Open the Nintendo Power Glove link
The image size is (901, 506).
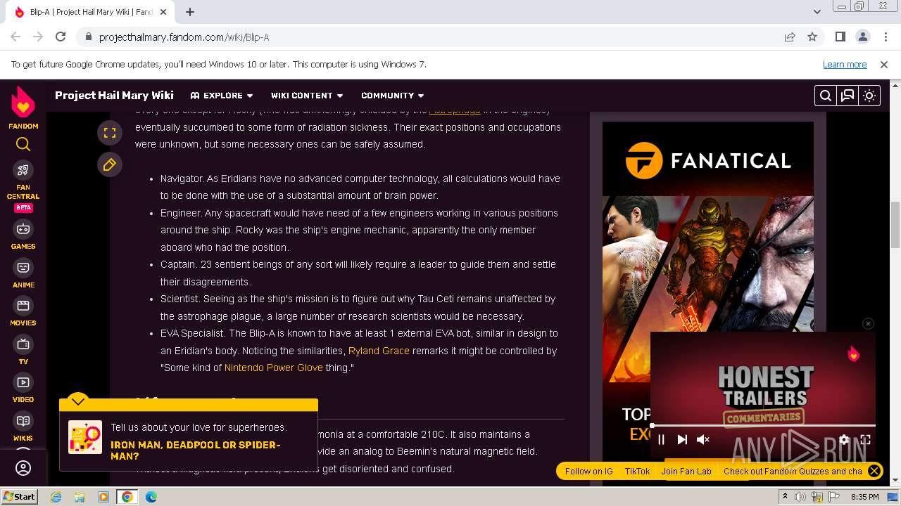(x=273, y=368)
